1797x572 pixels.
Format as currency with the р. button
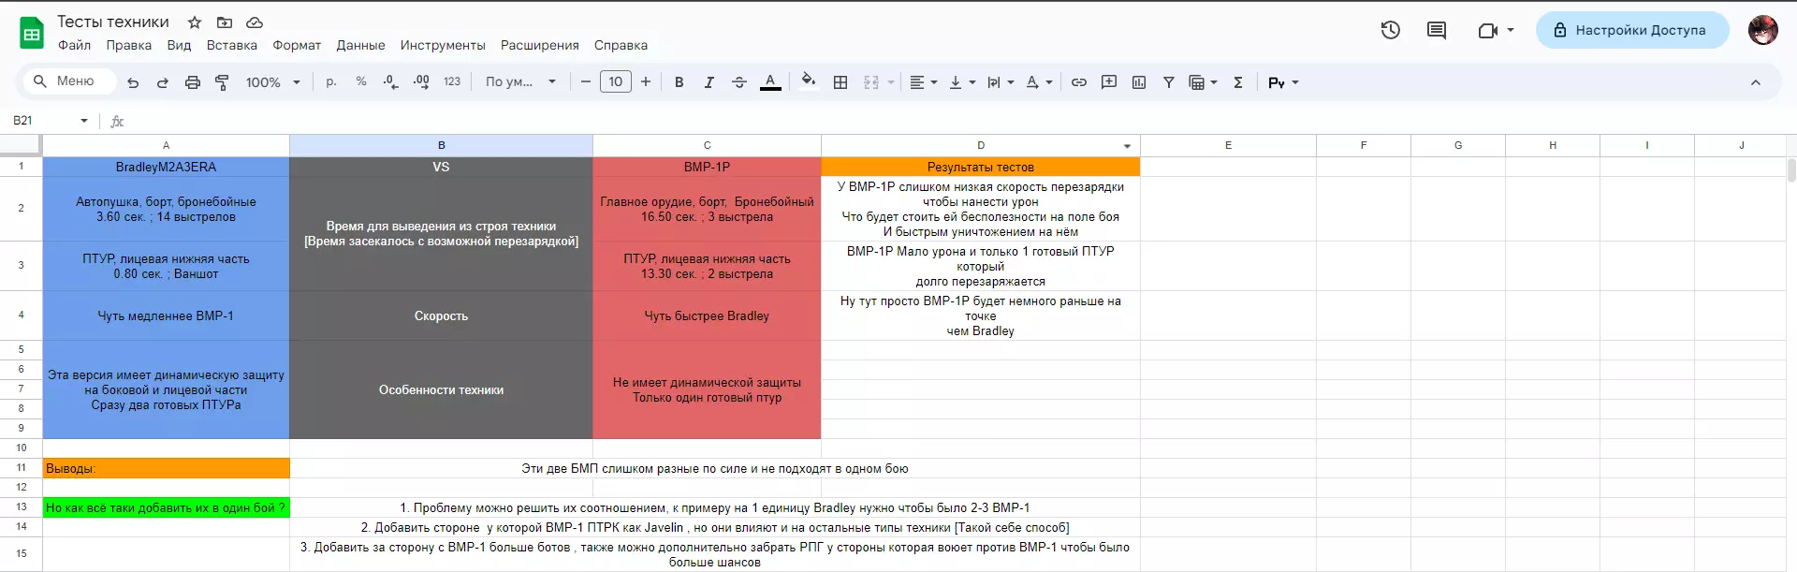(331, 82)
